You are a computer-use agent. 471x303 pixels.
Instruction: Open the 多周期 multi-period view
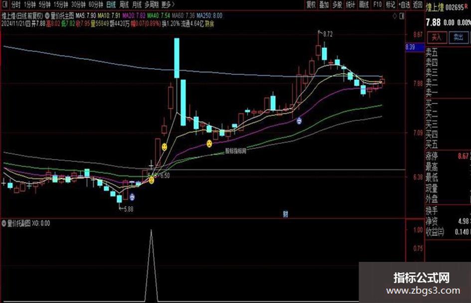click(152, 4)
